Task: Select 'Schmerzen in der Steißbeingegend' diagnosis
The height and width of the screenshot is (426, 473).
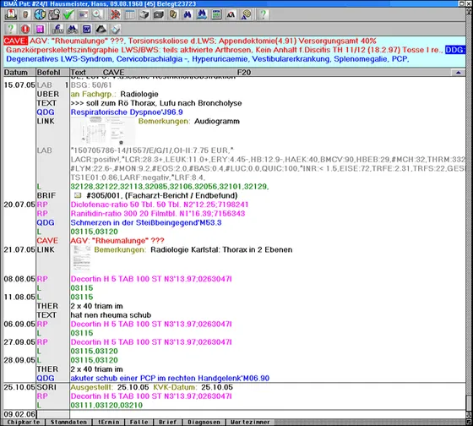Action: point(146,223)
